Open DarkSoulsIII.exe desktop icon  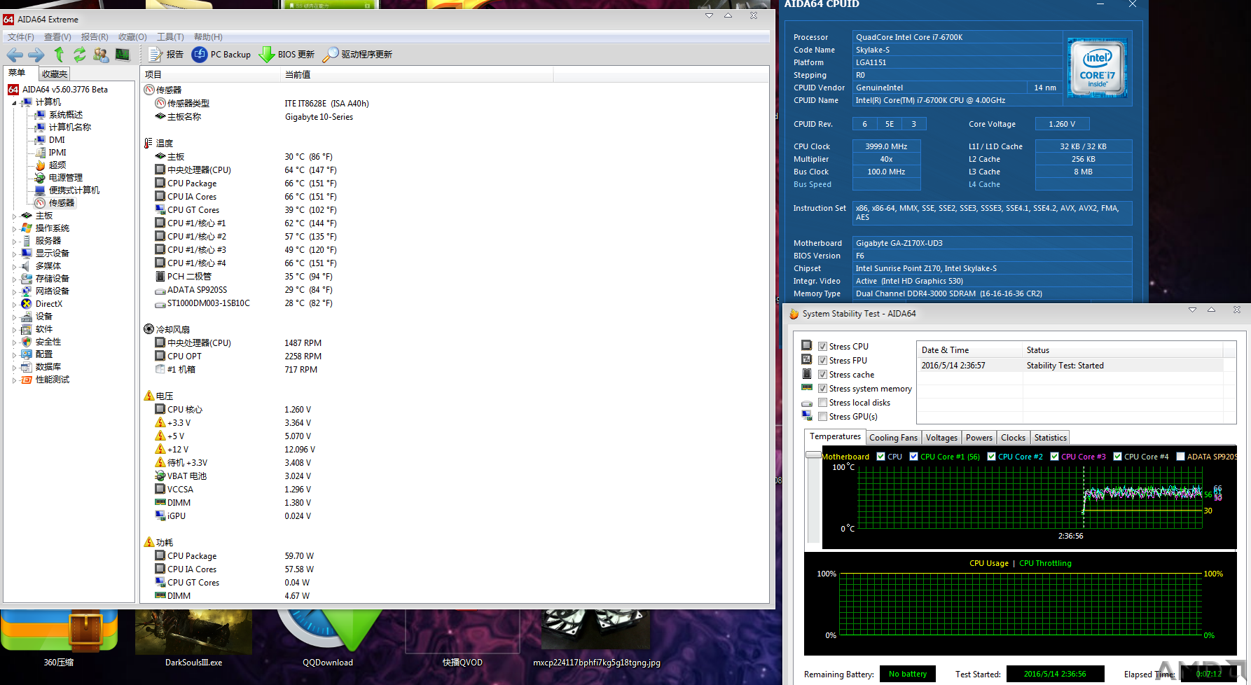tap(193, 637)
